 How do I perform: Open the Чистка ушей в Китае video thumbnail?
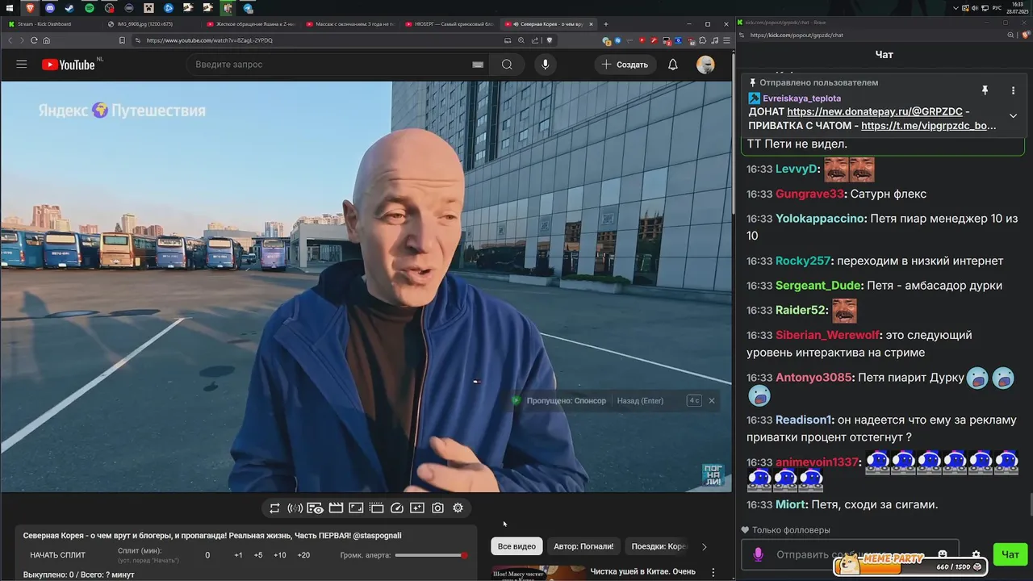538,573
